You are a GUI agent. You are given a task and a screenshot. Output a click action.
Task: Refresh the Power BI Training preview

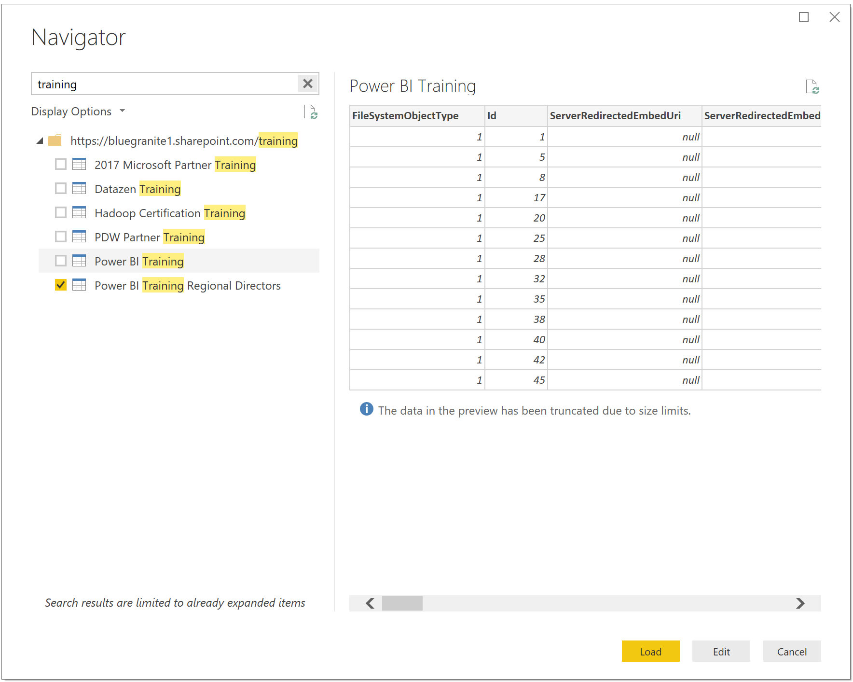click(812, 87)
